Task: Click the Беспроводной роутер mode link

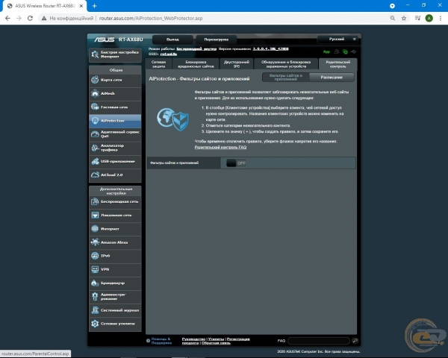Action: pos(196,48)
